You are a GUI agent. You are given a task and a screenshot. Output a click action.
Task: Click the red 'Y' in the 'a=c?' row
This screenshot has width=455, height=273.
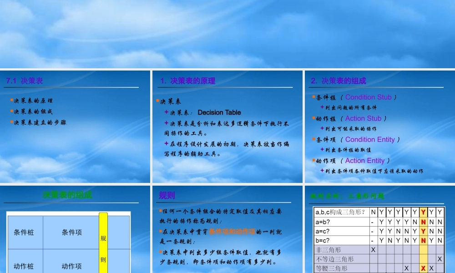coord(423,231)
